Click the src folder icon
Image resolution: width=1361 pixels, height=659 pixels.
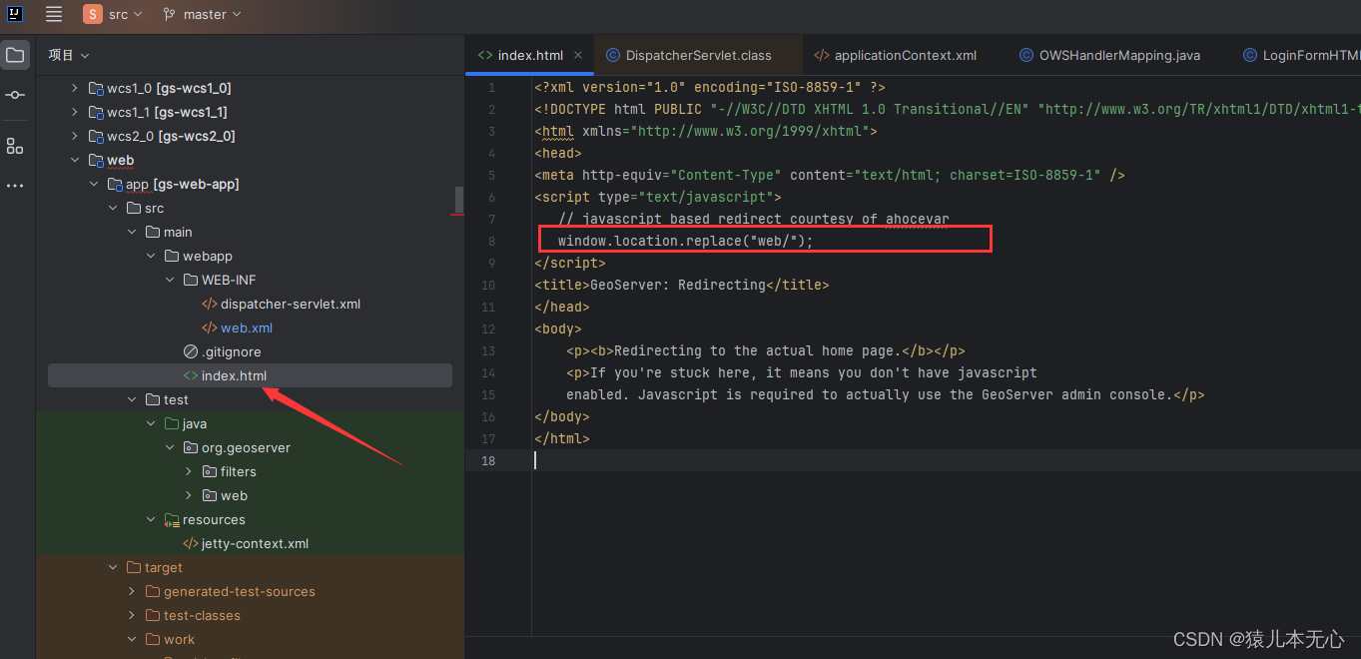tap(134, 208)
